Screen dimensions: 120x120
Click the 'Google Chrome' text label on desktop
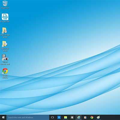[x=5, y=76]
